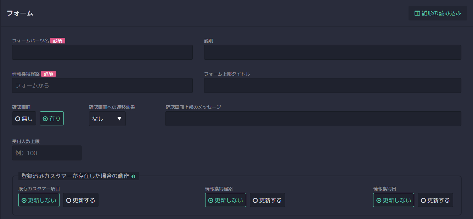This screenshot has height=219, width=473.
Task: Select 更新する for 既存カスタマー項目
Action: tap(80, 200)
